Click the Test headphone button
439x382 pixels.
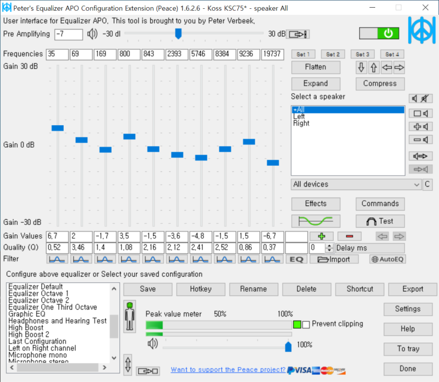coord(380,221)
